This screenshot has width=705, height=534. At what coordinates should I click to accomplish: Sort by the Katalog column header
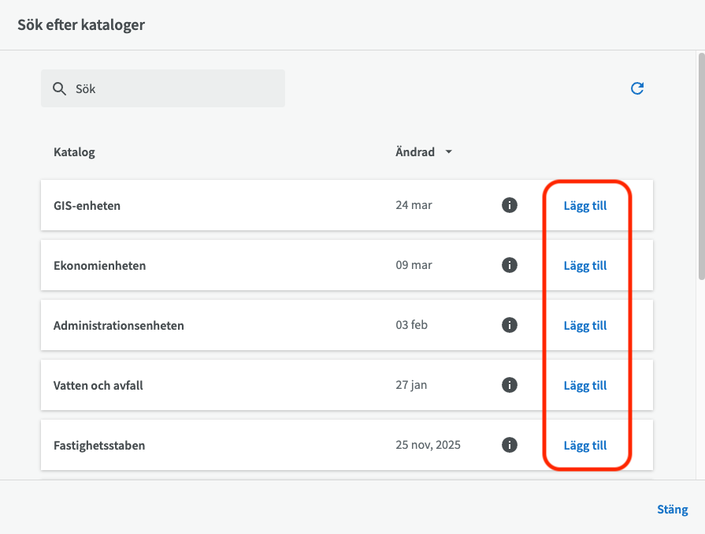[x=74, y=152]
